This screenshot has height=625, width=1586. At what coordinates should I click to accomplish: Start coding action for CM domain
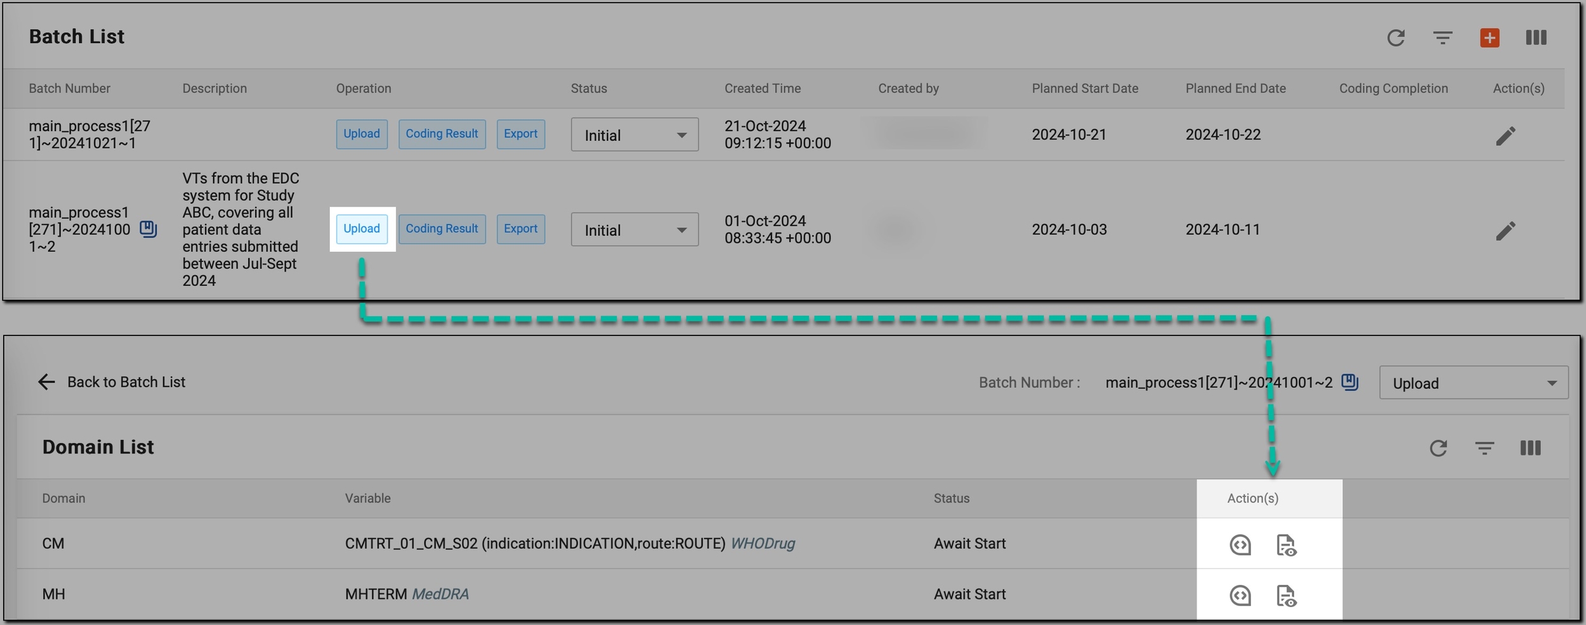click(1240, 545)
